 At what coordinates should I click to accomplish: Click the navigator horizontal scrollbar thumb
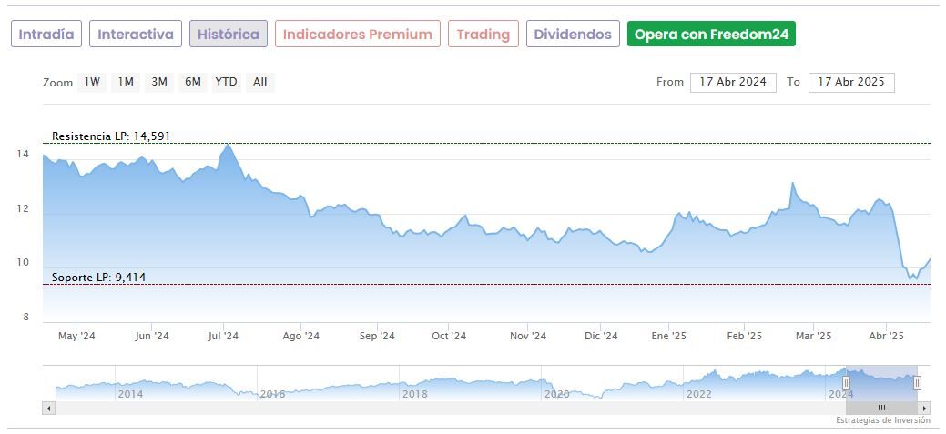881,409
